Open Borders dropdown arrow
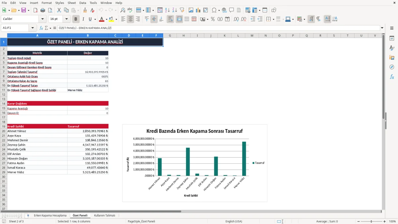Screen dimensions: 398x224 pyautogui.click(x=273, y=19)
